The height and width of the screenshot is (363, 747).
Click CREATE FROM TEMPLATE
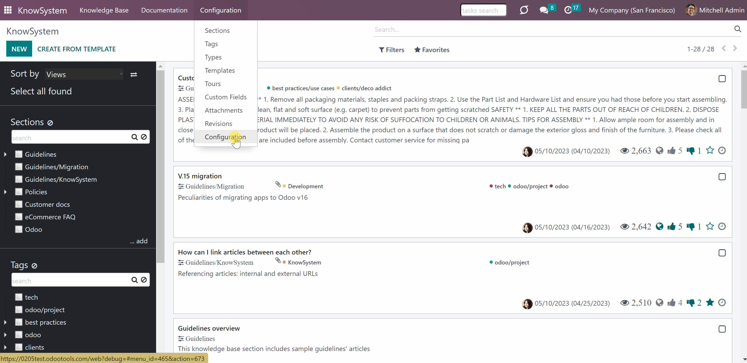pos(76,49)
